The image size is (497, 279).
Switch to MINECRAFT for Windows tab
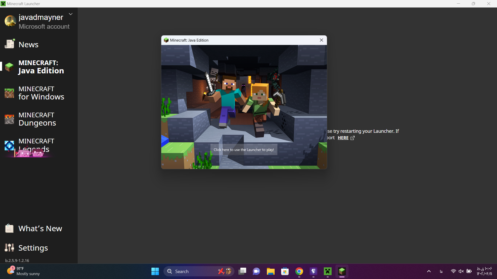coord(41,93)
